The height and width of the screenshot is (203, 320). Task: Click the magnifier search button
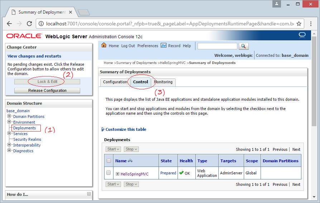coord(243,46)
